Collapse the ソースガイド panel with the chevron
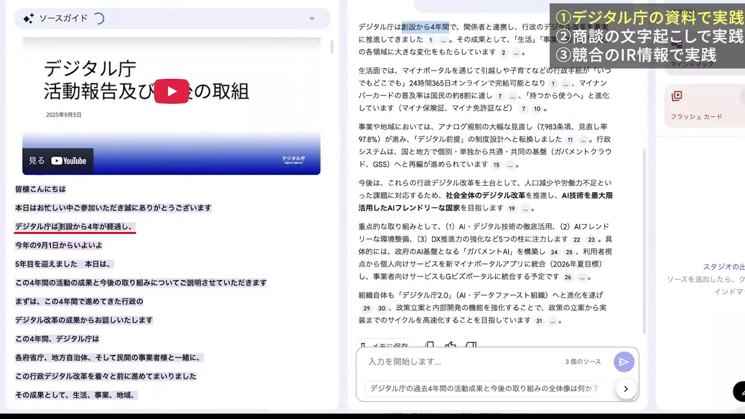 click(312, 19)
